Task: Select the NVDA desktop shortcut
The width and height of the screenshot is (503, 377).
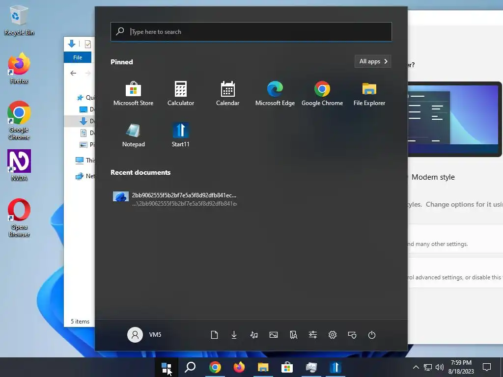Action: (x=19, y=165)
